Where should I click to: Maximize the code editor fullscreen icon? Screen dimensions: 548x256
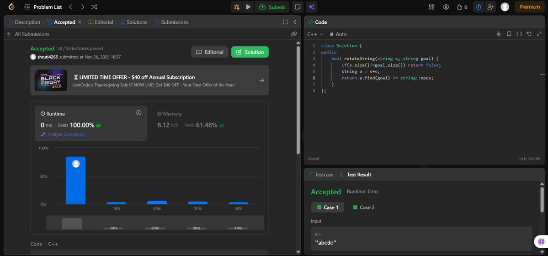coord(539,34)
